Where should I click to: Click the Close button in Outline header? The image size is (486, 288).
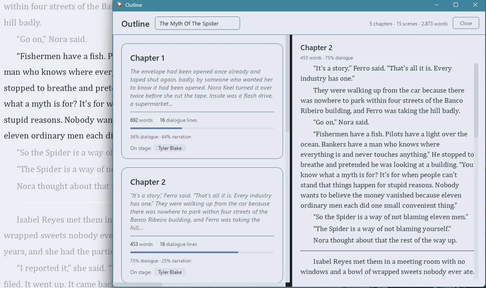click(466, 23)
